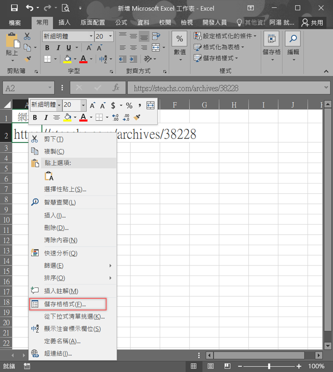This screenshot has width=333, height=372.
Task: Open the font size dropdown in ribbon
Action: click(x=110, y=37)
